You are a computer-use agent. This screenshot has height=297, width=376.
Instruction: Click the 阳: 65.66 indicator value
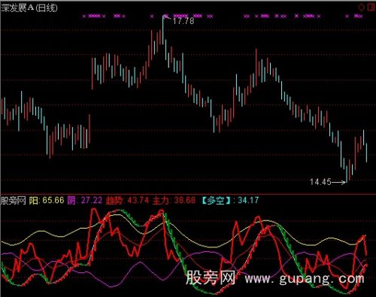(x=47, y=200)
